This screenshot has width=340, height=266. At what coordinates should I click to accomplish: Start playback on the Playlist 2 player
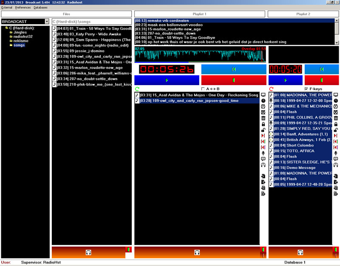tap(285, 80)
